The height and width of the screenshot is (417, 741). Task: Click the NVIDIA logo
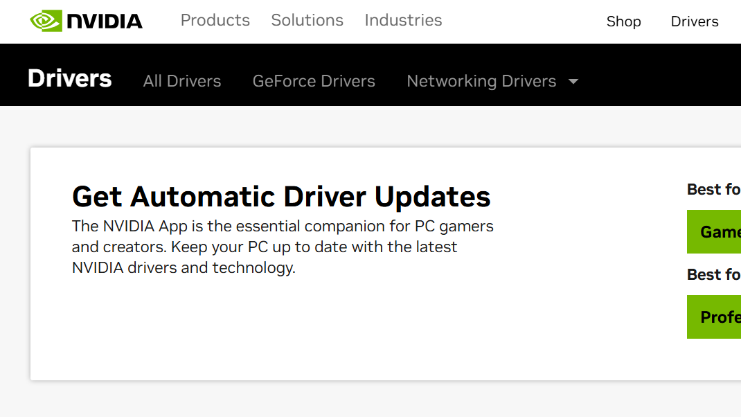[x=86, y=21]
